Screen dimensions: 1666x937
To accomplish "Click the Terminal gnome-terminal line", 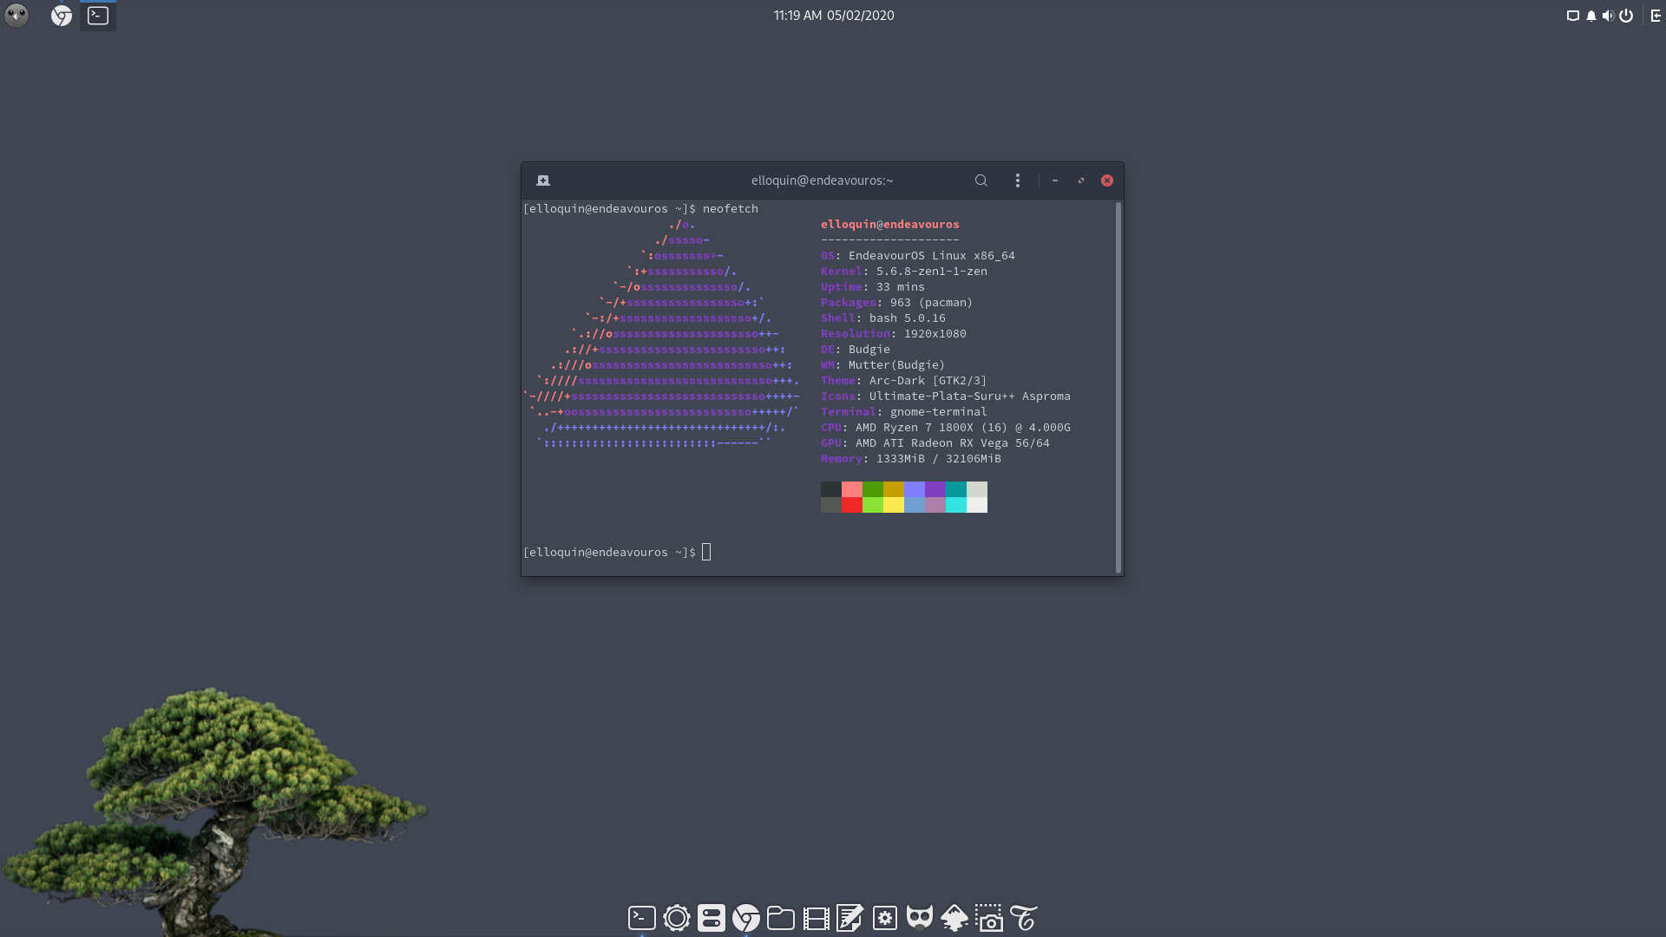I will 904,411.
